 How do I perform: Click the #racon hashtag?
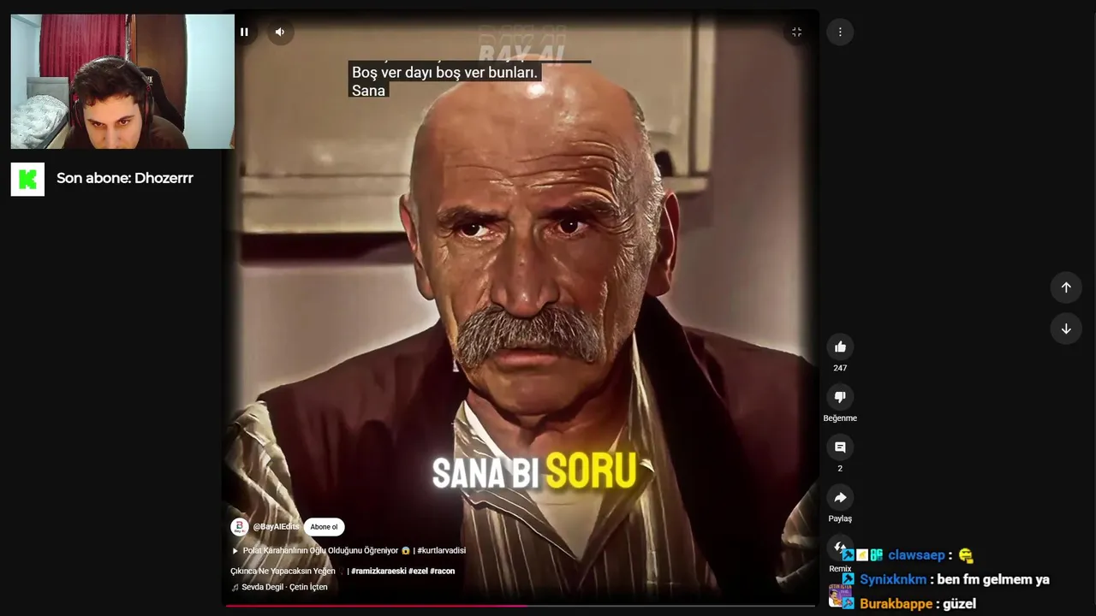coord(443,571)
